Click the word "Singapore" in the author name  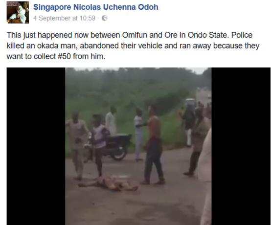(52, 7)
